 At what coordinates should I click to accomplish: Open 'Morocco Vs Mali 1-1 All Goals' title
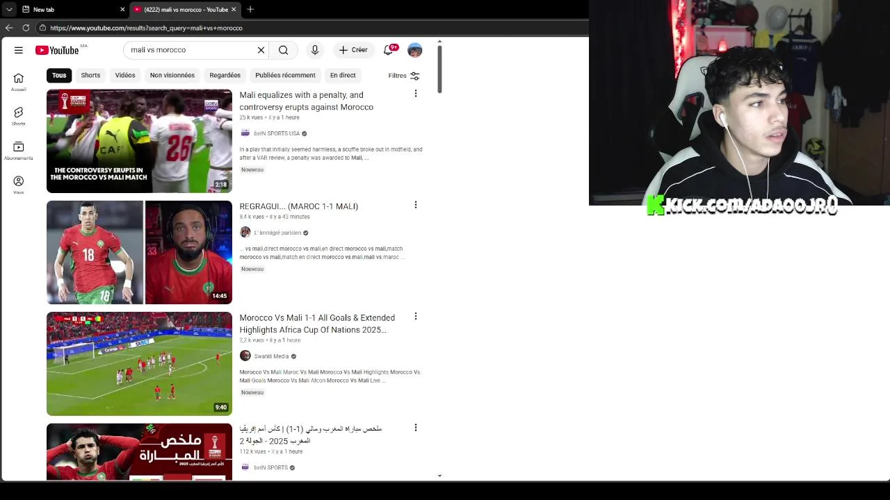coord(317,324)
